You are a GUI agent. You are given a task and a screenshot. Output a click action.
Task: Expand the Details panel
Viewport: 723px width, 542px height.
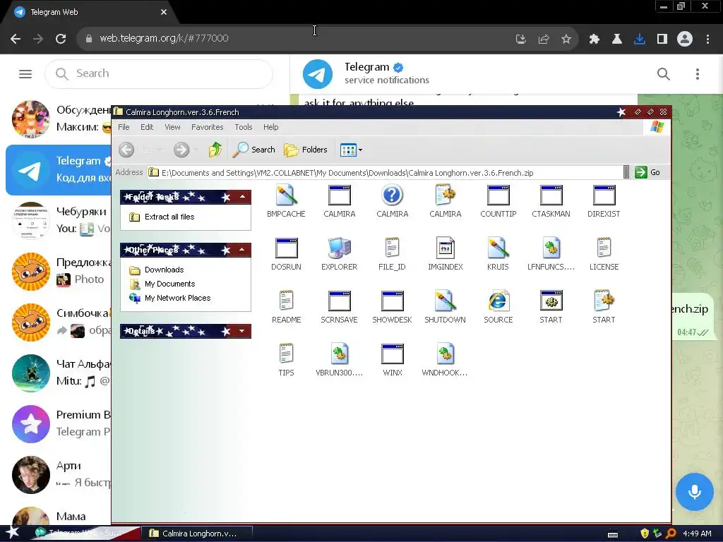tap(242, 331)
